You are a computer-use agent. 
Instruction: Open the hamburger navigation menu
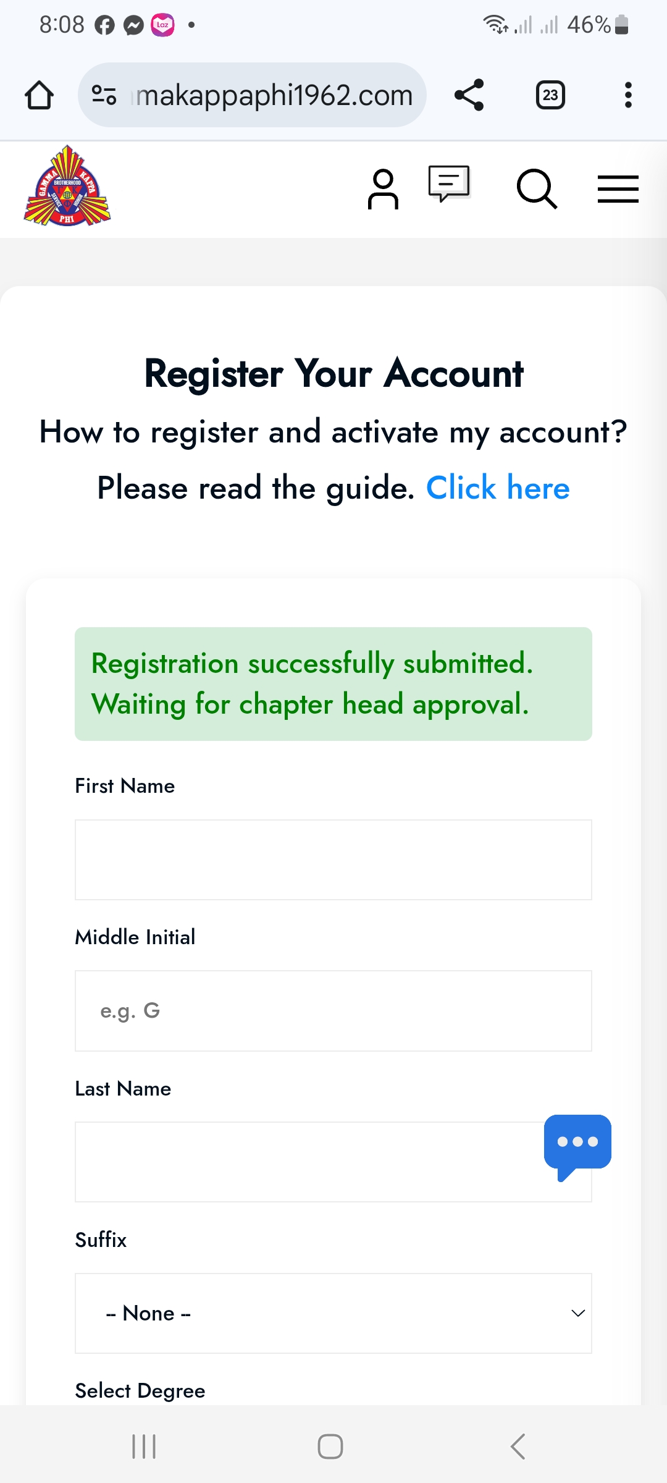pyautogui.click(x=618, y=189)
